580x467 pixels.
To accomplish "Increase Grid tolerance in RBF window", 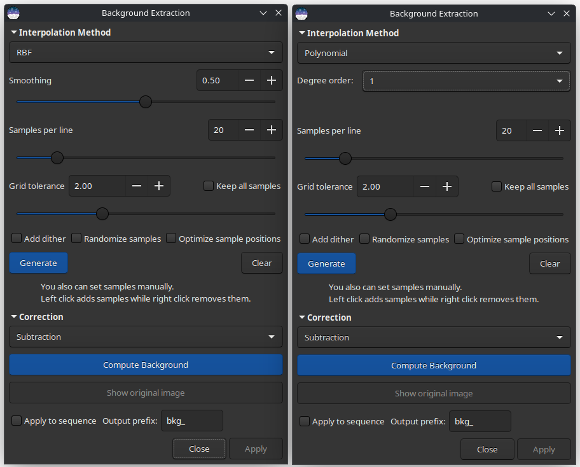I will coord(159,186).
